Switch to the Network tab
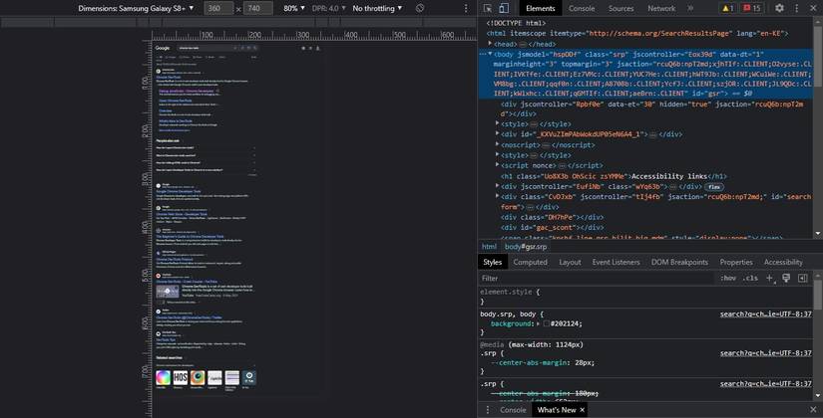 tap(661, 8)
